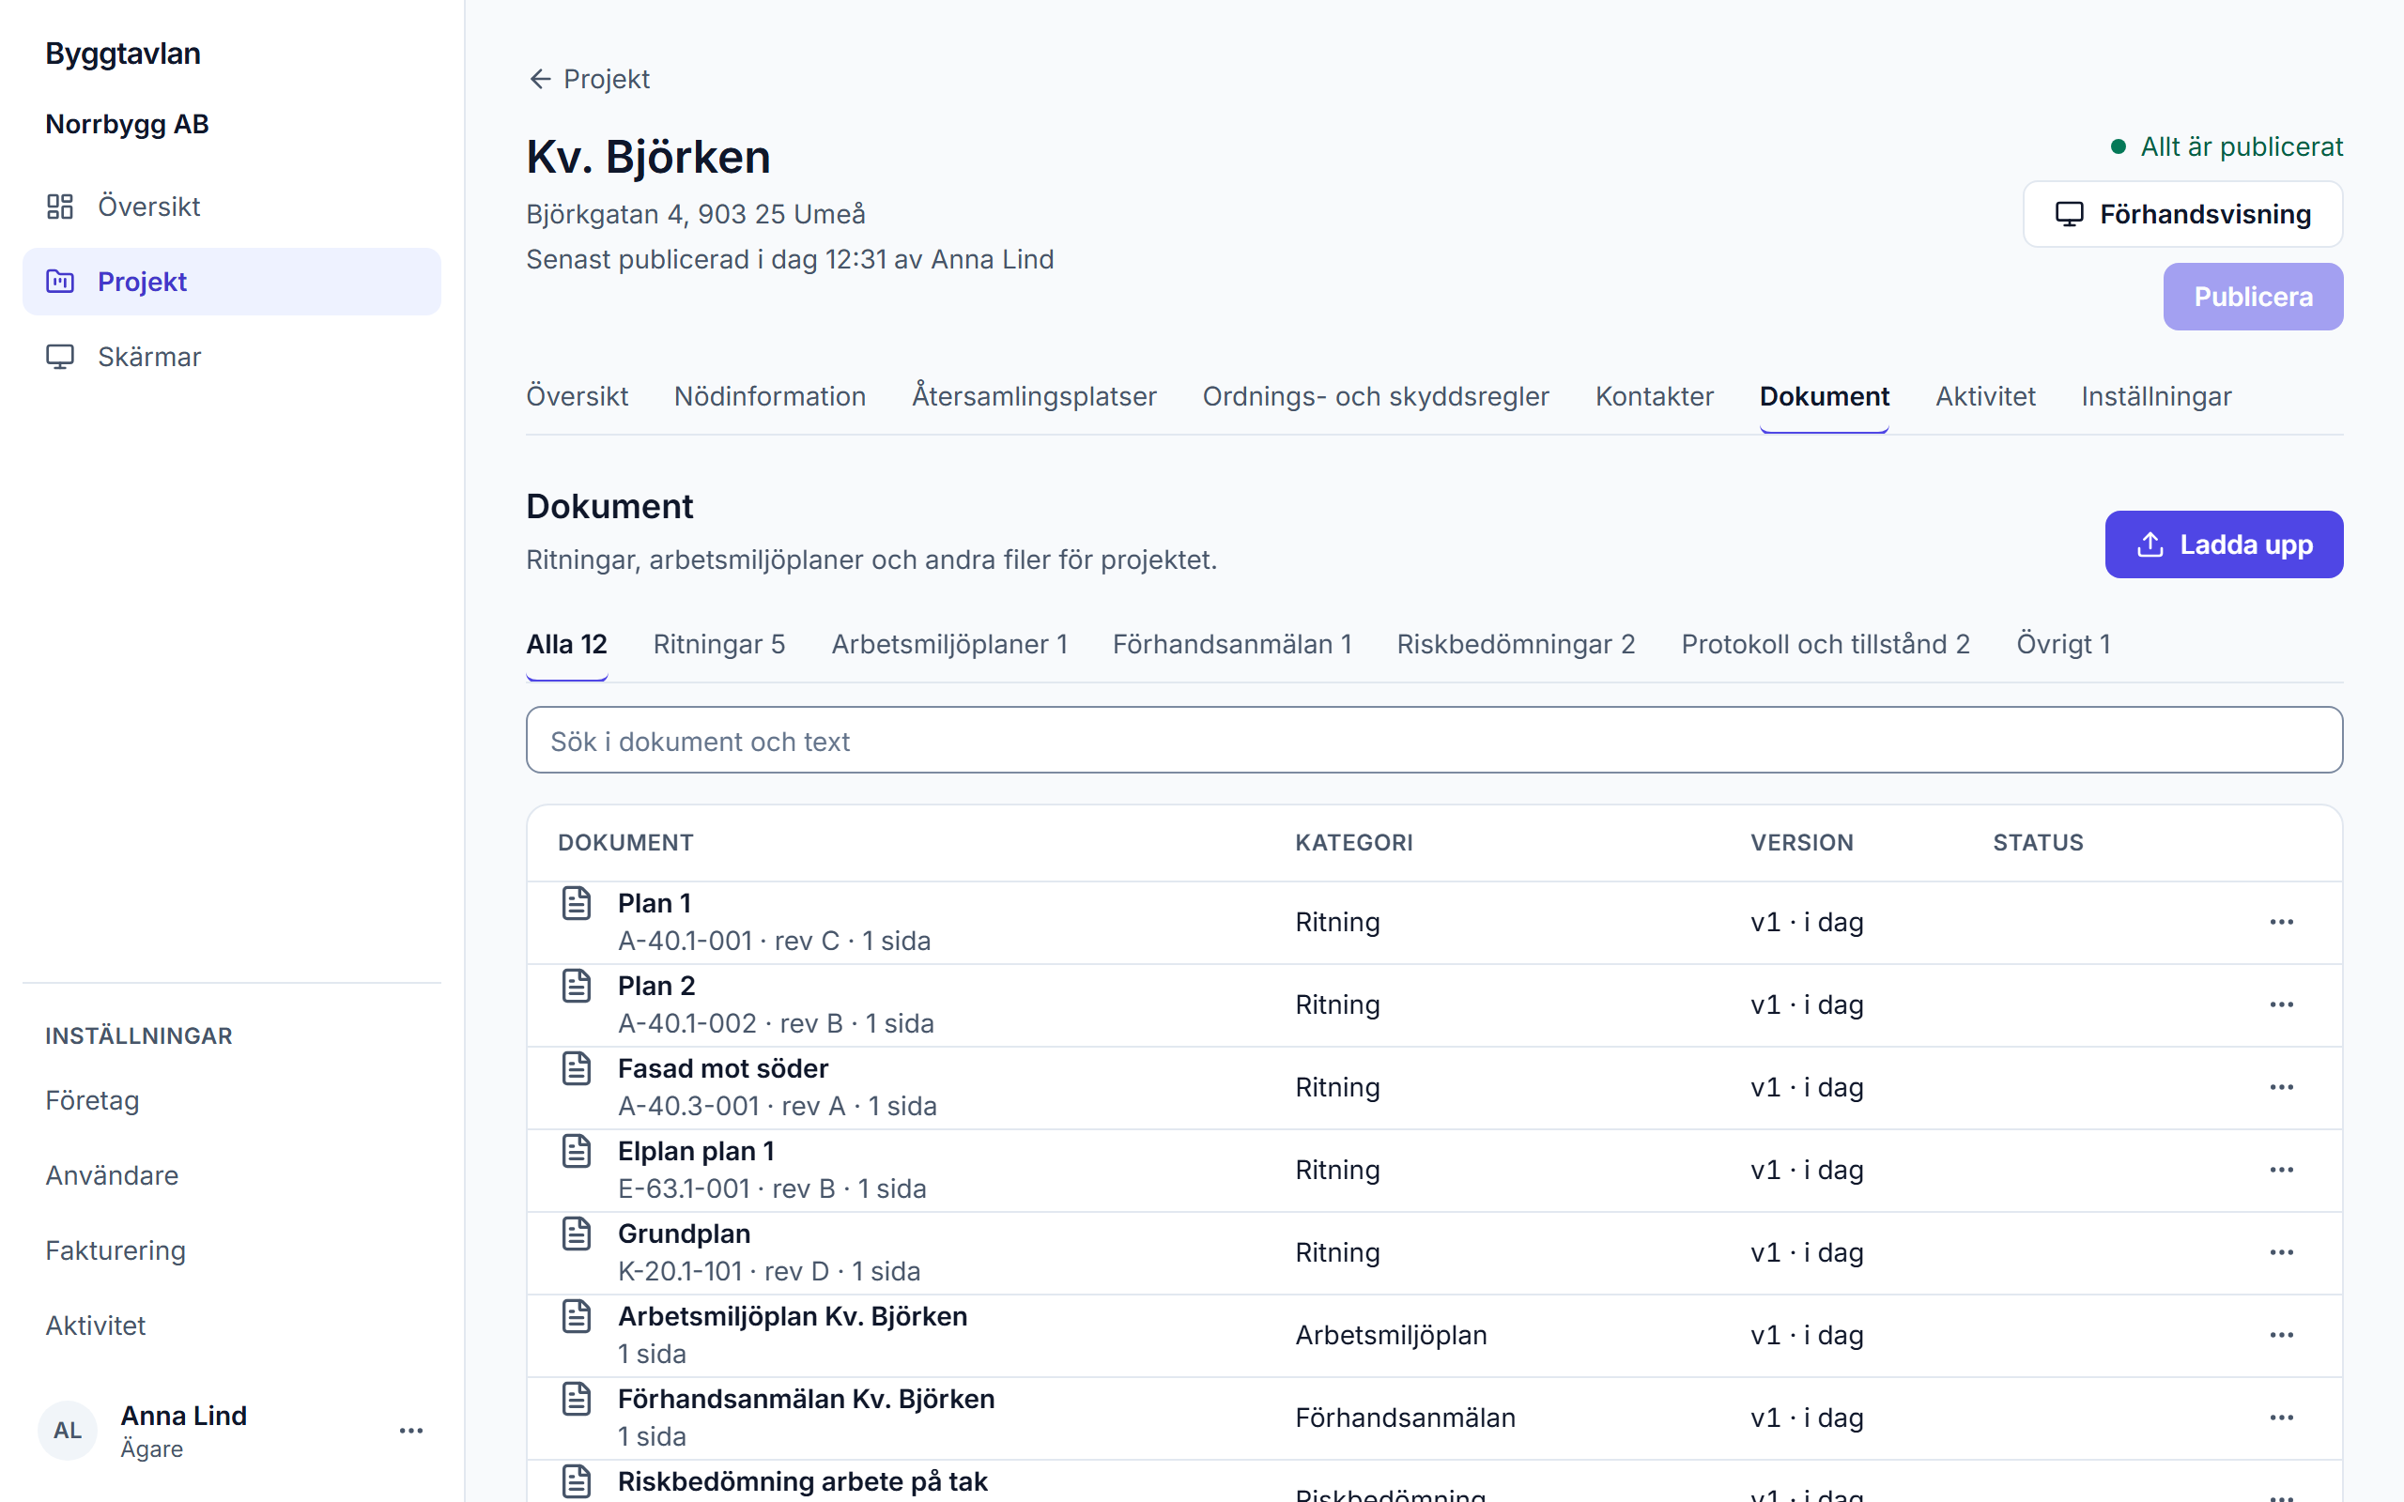Open the Riskbedömning arbete på tak document

click(803, 1481)
